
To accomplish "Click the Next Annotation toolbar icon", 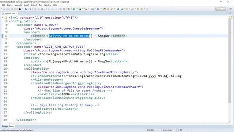I will point(127,9).
